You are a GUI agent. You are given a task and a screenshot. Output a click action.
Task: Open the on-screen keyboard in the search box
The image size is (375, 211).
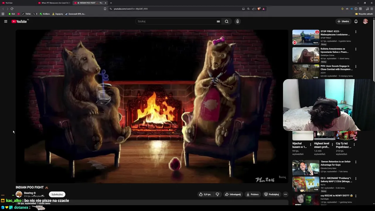pos(218,21)
